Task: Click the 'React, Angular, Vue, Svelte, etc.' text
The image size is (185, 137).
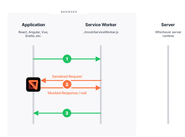Action: 33,34
